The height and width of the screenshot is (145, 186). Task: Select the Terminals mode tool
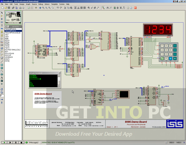click(2, 35)
